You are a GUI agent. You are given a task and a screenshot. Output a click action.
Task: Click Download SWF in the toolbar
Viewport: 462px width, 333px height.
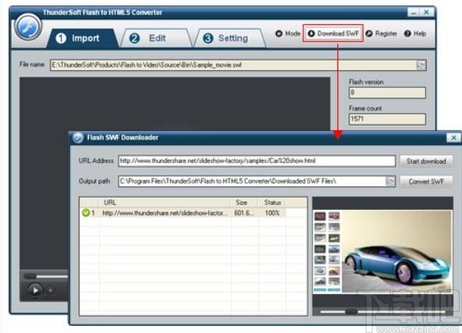[333, 34]
